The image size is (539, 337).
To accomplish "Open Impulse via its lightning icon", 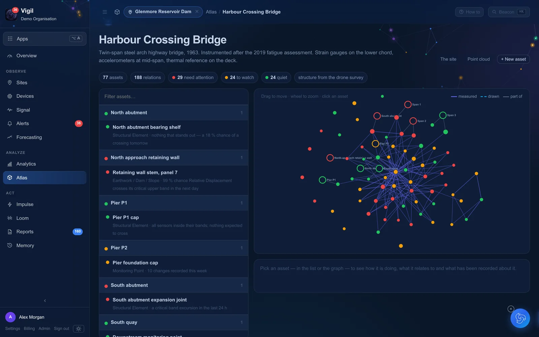I will click(x=10, y=205).
